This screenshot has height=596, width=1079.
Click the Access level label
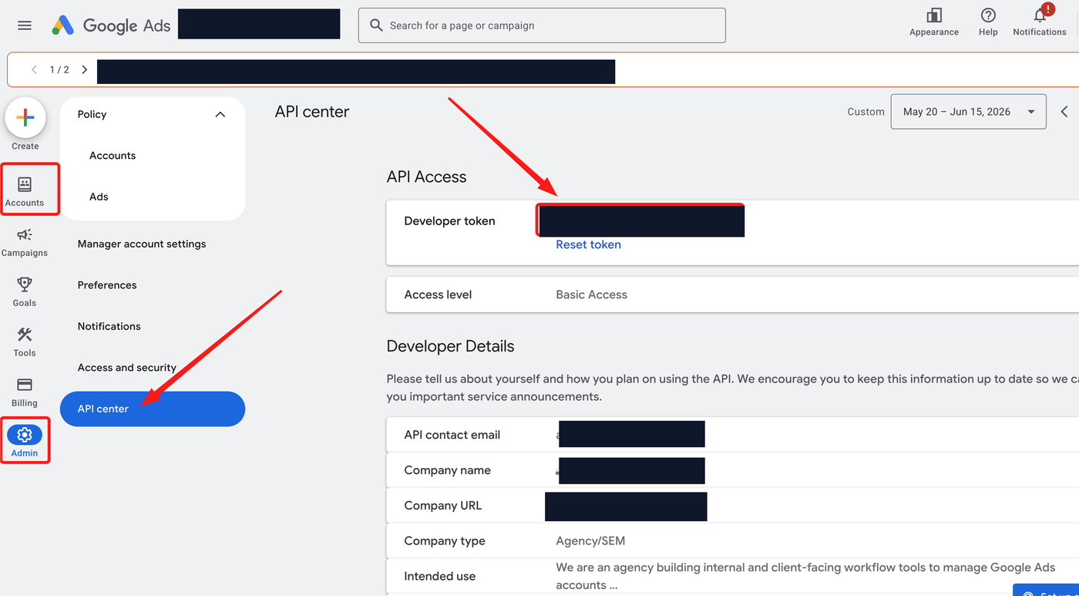click(439, 295)
